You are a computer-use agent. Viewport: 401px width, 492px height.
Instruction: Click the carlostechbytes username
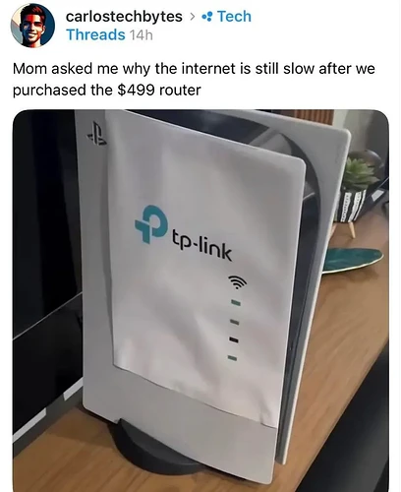[124, 17]
